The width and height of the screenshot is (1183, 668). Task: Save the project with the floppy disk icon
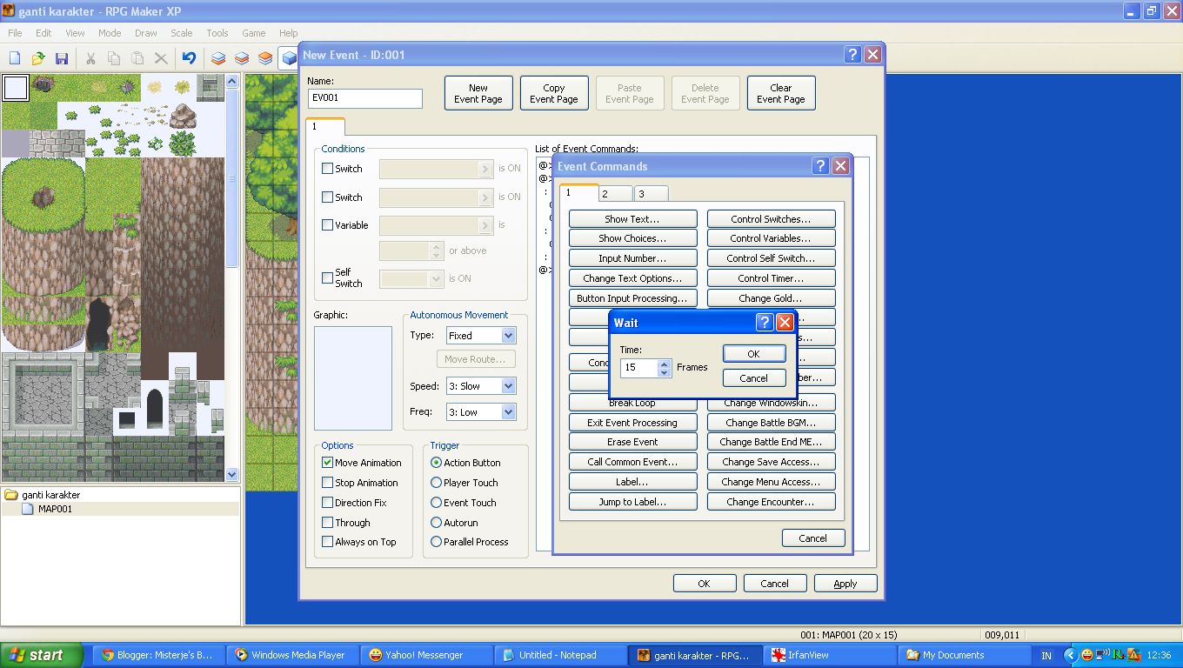pos(61,58)
